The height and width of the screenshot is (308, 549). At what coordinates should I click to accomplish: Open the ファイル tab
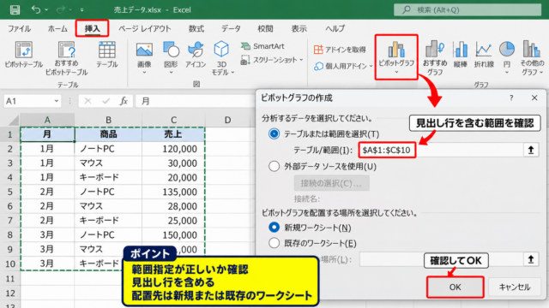pos(19,28)
